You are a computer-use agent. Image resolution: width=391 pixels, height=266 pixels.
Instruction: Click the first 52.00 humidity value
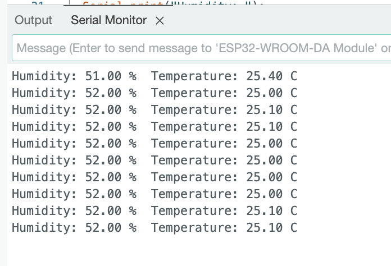pos(103,93)
